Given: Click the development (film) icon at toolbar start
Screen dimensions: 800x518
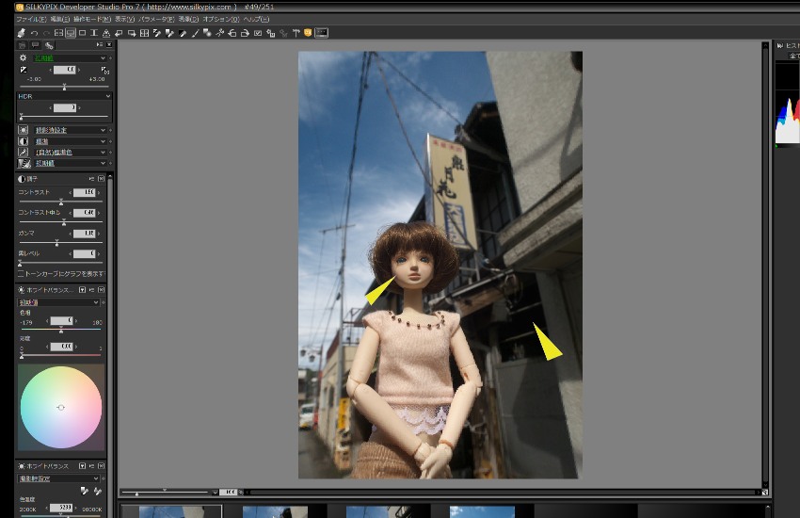Looking at the screenshot, I should [21, 33].
